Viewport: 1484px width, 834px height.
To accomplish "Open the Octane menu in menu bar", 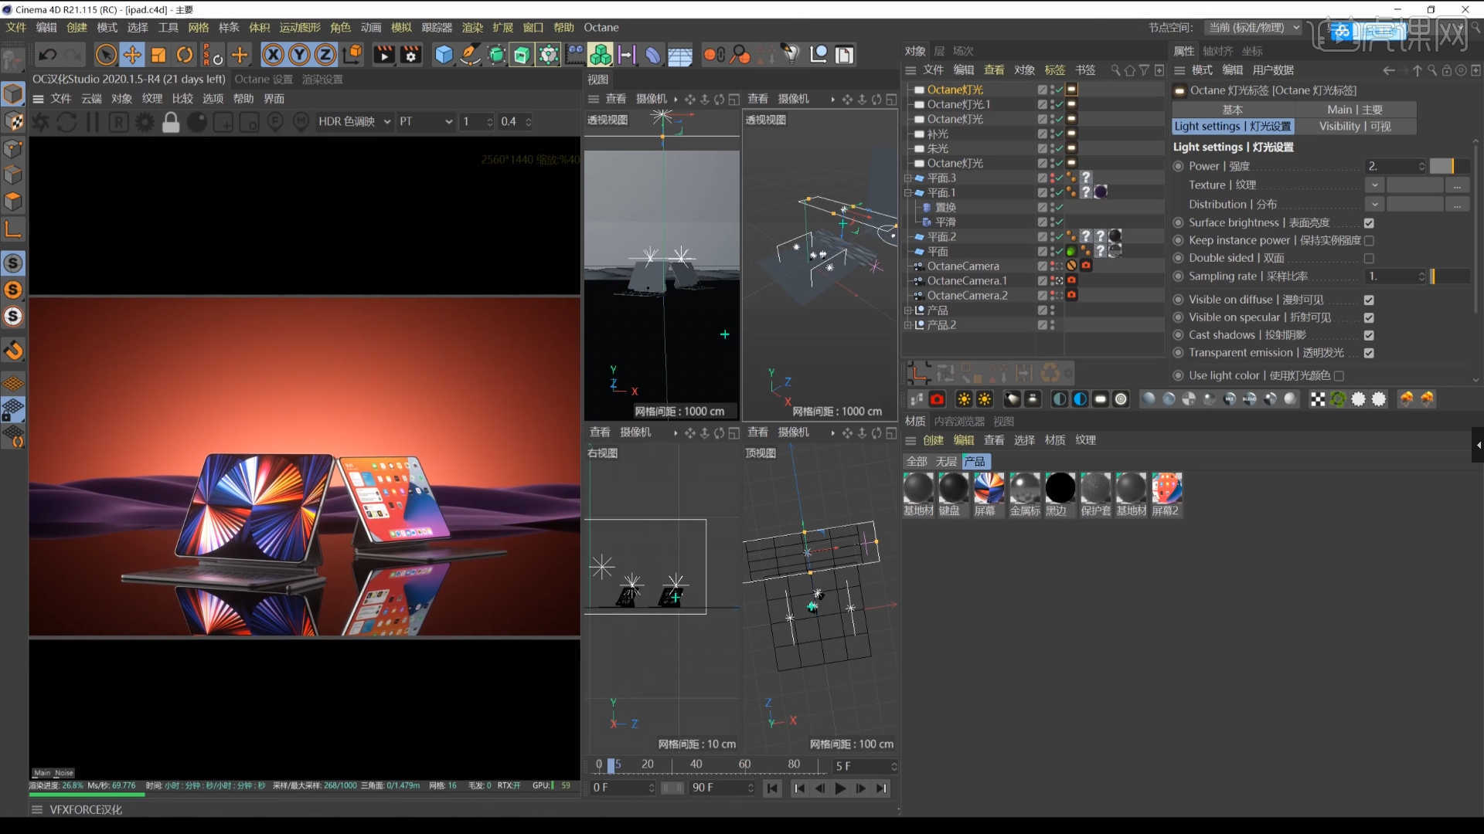I will [601, 27].
